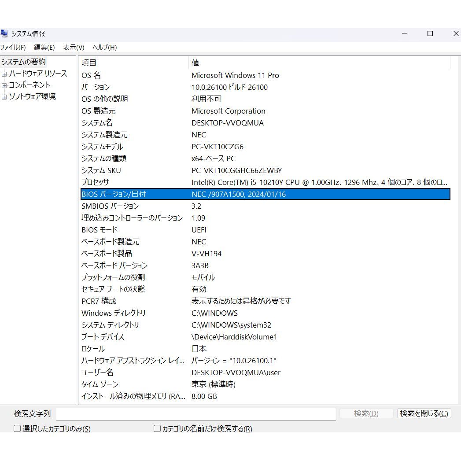461x461 pixels.
Task: Select the PCR7 構成 row
Action: pyautogui.click(x=265, y=301)
